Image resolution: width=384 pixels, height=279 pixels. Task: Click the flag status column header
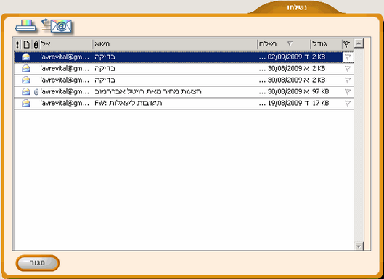pos(348,44)
